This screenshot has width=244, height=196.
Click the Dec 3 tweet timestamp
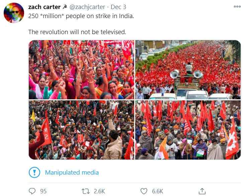[118, 7]
